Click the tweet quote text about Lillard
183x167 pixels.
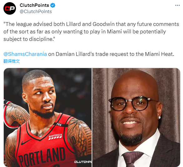(x=91, y=32)
